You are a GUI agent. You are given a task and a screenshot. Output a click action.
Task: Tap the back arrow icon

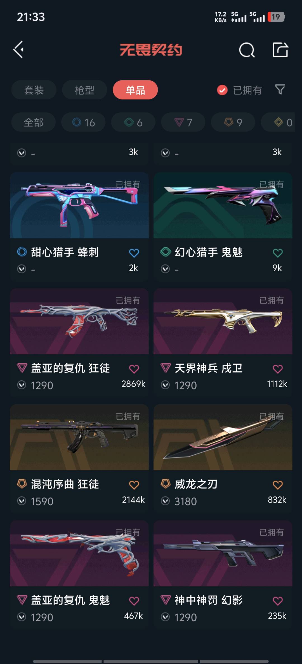(x=18, y=50)
